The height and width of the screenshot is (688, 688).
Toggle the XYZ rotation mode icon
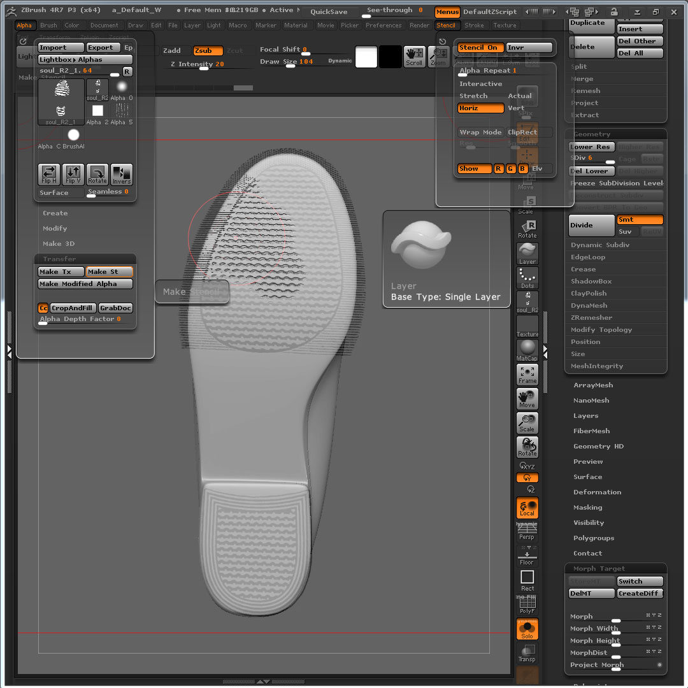coord(527,466)
